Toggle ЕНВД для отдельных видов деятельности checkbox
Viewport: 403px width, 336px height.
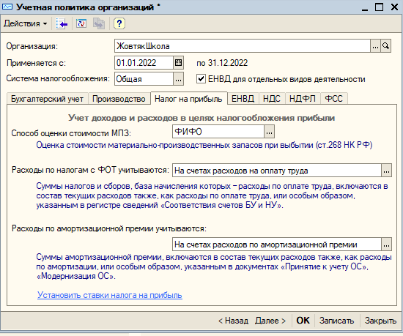(x=201, y=79)
